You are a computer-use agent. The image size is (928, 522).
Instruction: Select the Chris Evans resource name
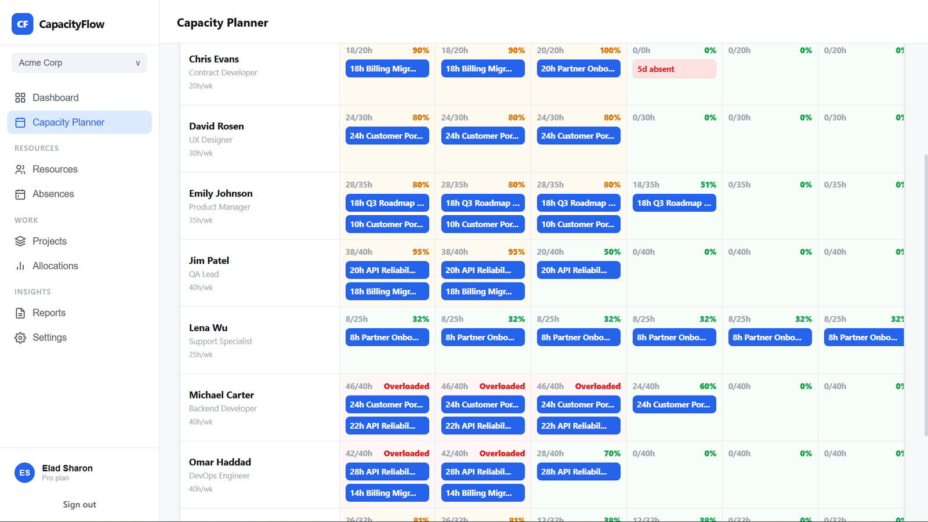pos(214,59)
